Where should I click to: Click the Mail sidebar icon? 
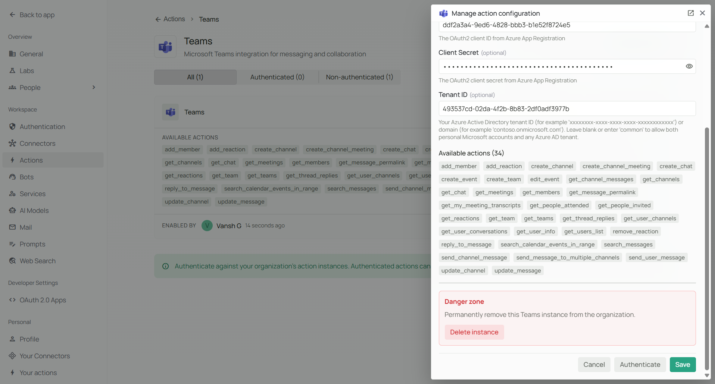13,227
